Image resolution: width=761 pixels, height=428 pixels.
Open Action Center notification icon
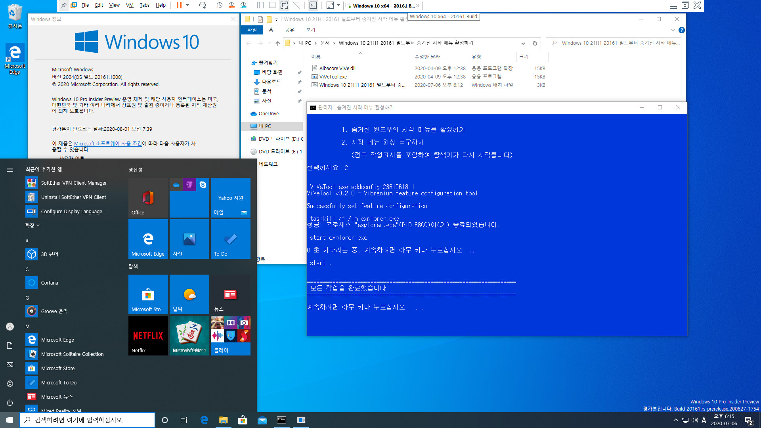[748, 420]
